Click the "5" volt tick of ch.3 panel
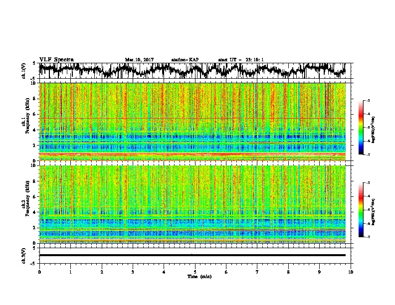This screenshot has height=305, width=395. (35, 248)
